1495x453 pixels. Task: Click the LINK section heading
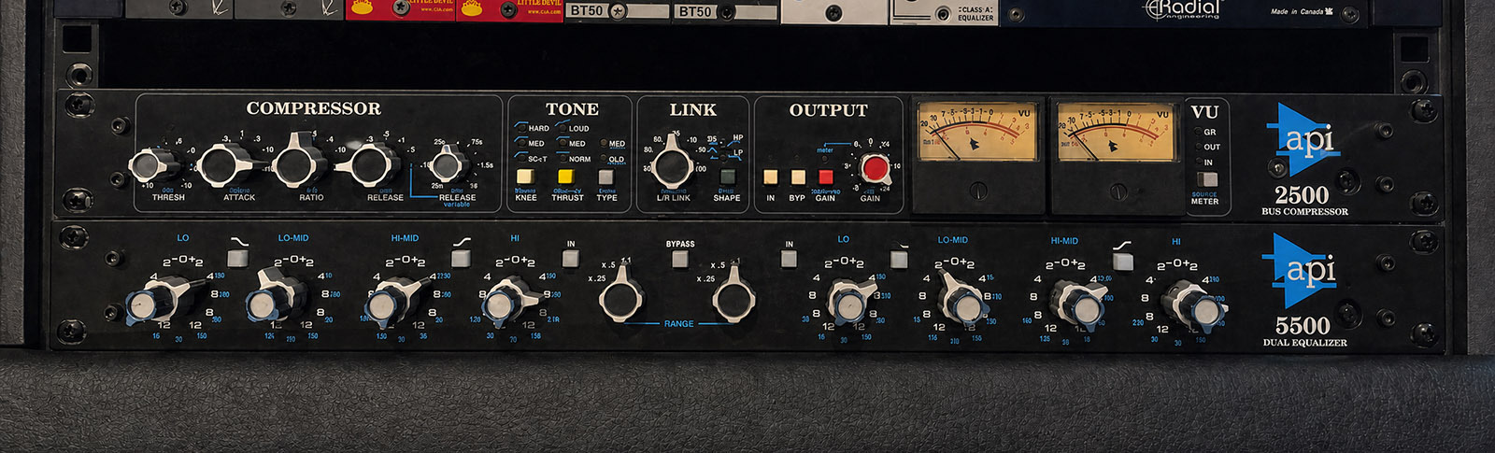[692, 110]
